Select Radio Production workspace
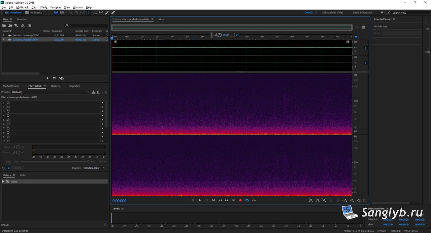The width and height of the screenshot is (431, 233). [x=362, y=12]
